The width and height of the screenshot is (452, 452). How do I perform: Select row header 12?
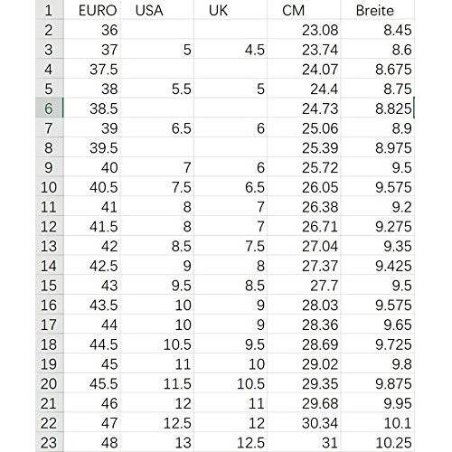(49, 226)
